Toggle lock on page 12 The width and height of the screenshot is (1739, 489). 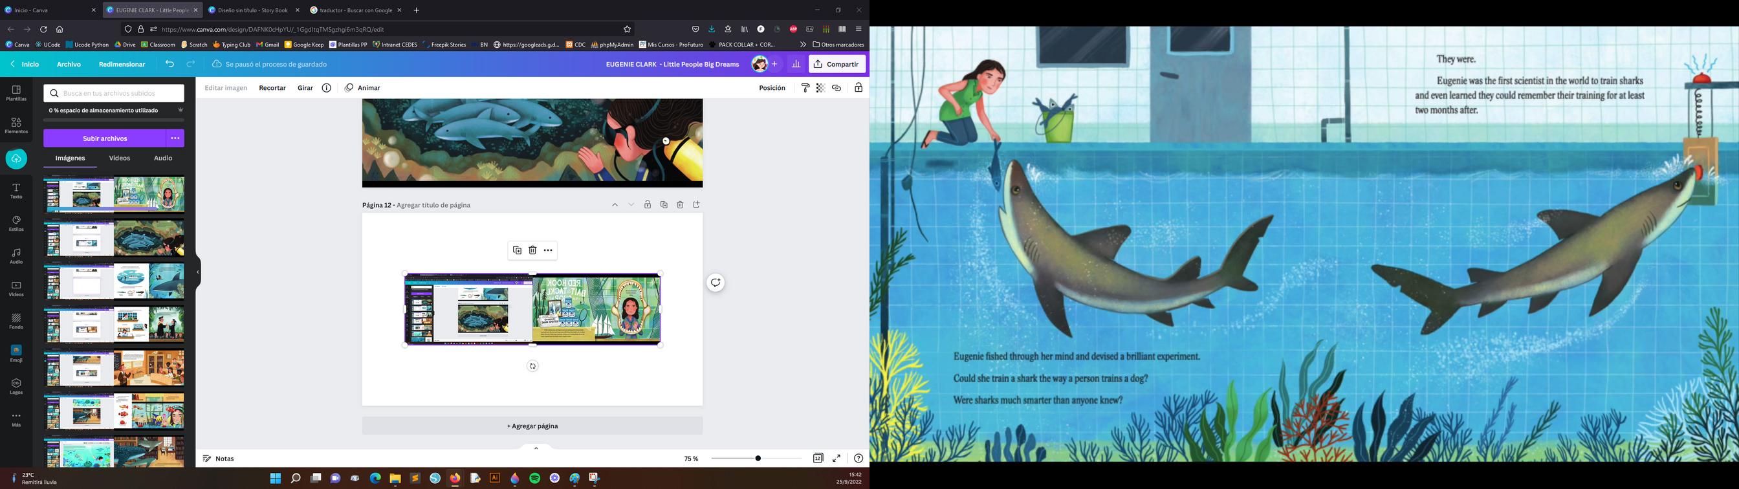tap(648, 204)
